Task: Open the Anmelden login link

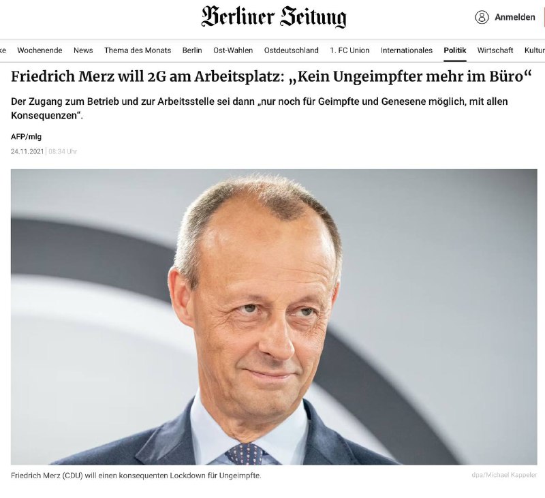Action: (x=515, y=17)
